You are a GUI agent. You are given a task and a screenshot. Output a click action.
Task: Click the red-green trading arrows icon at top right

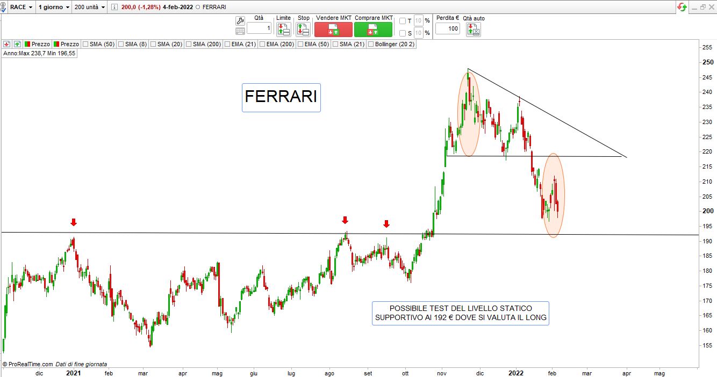click(682, 7)
